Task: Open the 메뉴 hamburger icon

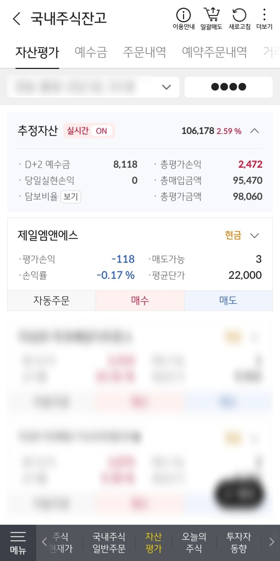Action: tap(18, 543)
